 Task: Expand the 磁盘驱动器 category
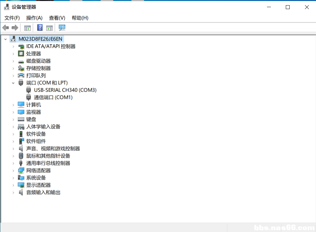tap(13, 61)
